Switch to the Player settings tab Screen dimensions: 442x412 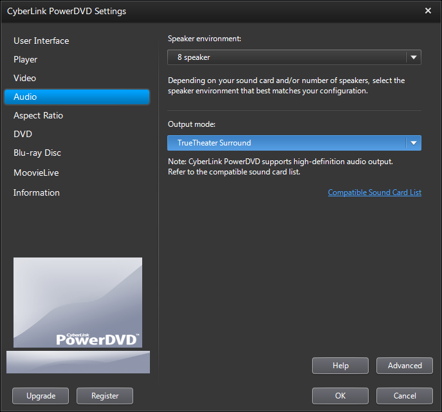click(26, 59)
